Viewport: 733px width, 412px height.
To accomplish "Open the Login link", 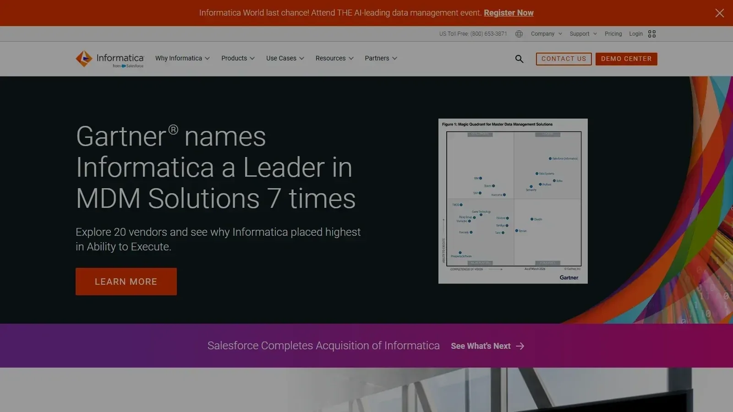I will click(636, 34).
